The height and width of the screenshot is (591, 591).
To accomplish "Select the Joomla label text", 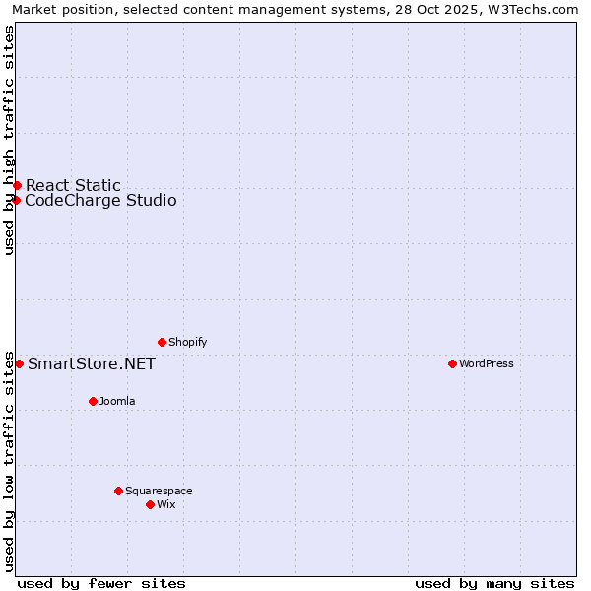I will click(117, 402).
